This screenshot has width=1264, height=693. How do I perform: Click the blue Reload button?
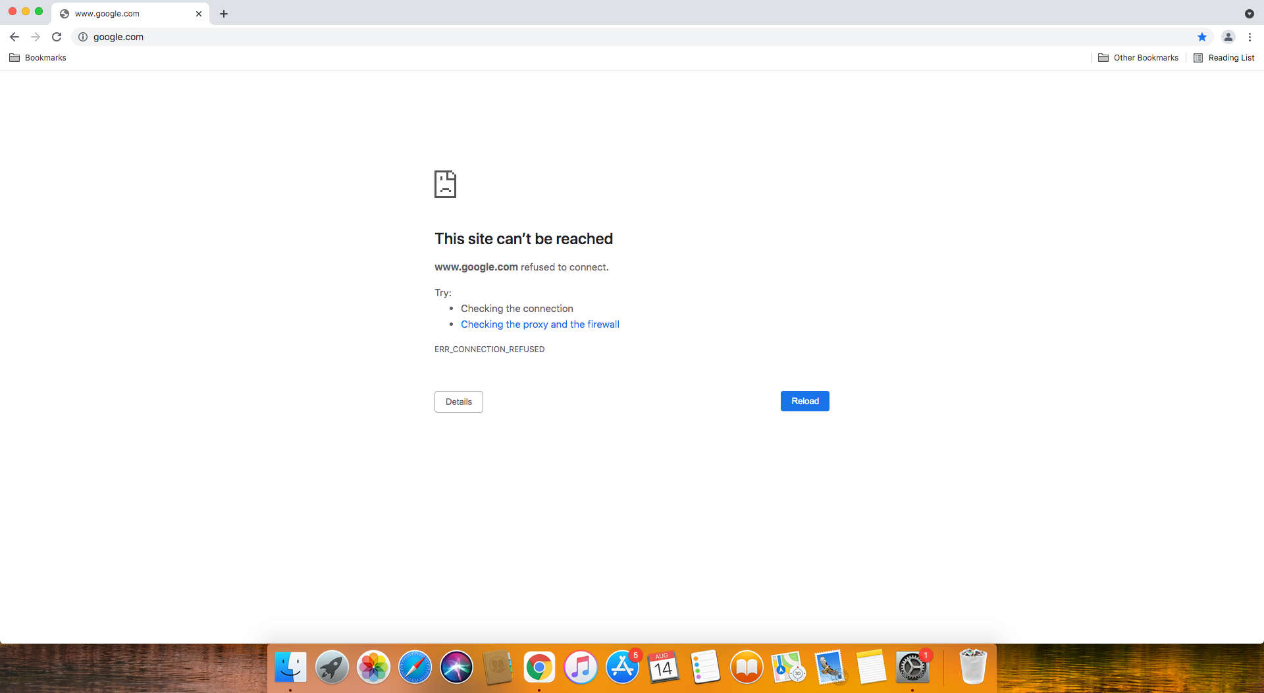(805, 401)
